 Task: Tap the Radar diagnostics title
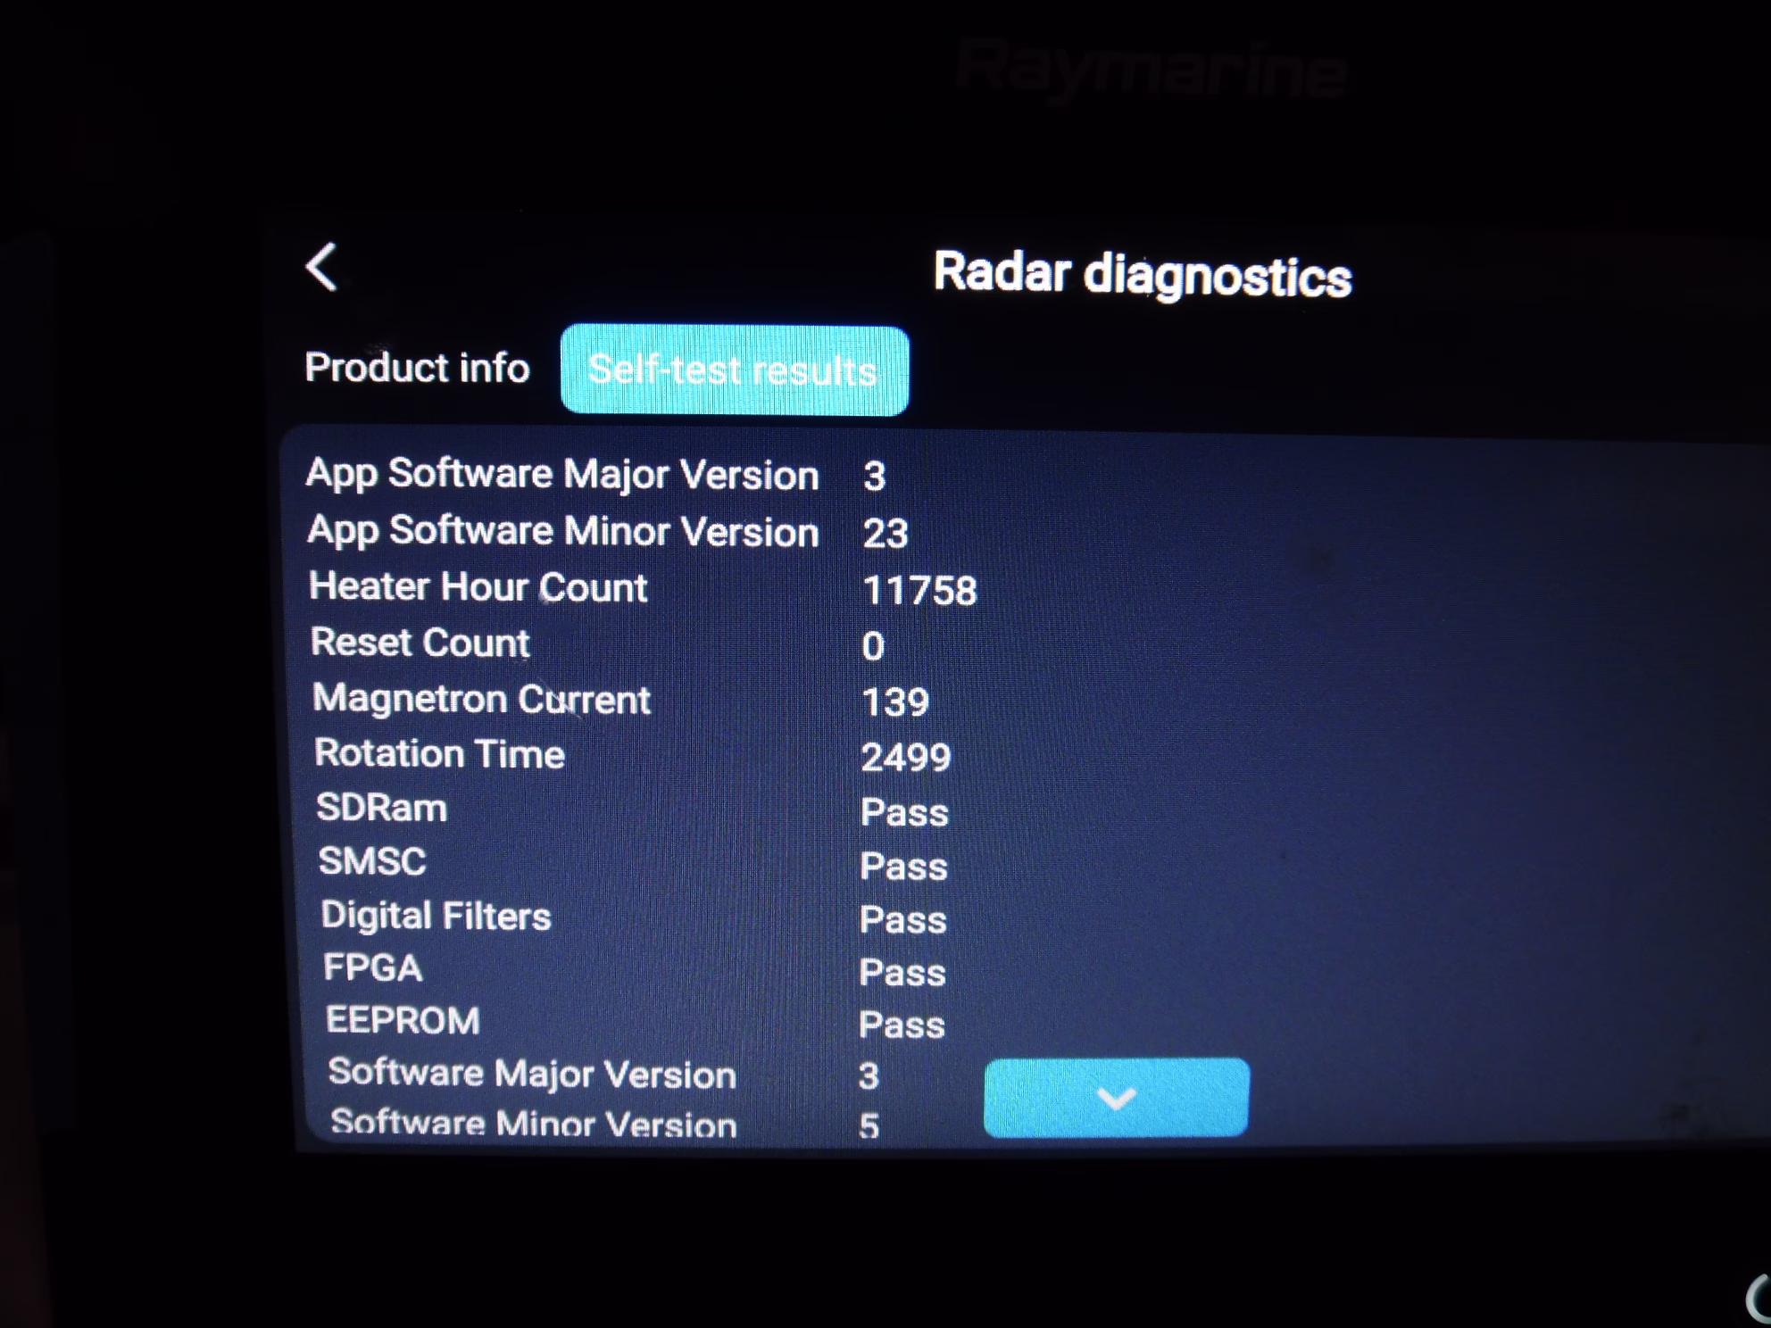point(1142,274)
